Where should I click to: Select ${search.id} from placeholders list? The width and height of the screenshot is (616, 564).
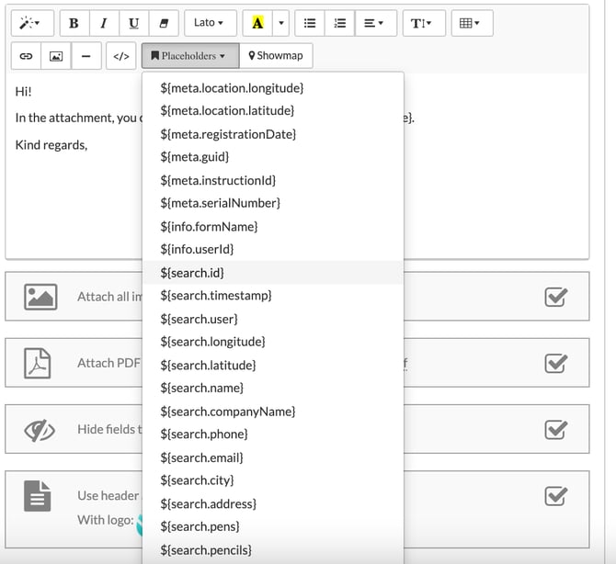pyautogui.click(x=192, y=273)
